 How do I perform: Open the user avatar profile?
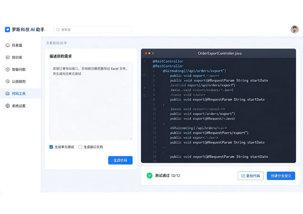coord(295,30)
